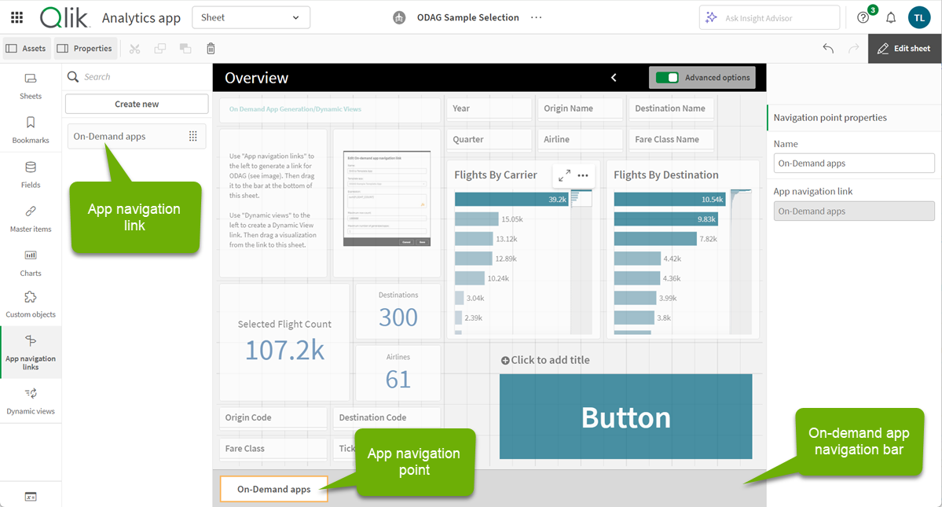Click the vertical mini-chart scrollbar in Flights By Destination

coord(741,259)
